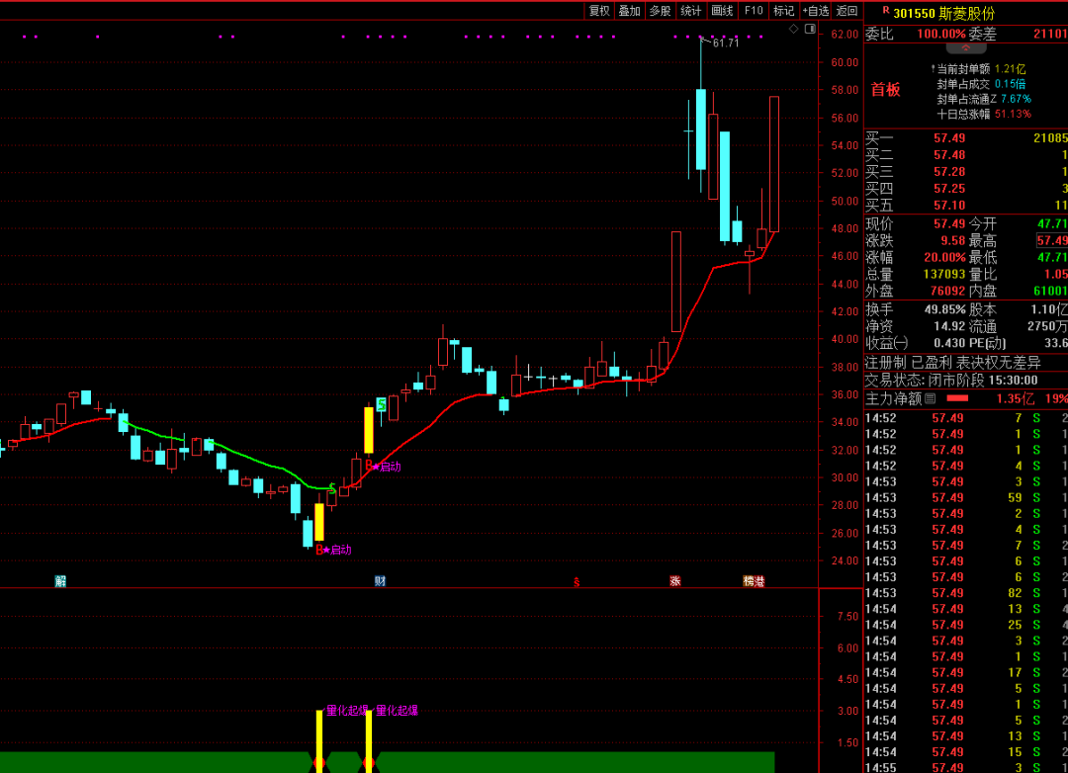Add stock via +自选 button
The width and height of the screenshot is (1068, 773).
[815, 10]
